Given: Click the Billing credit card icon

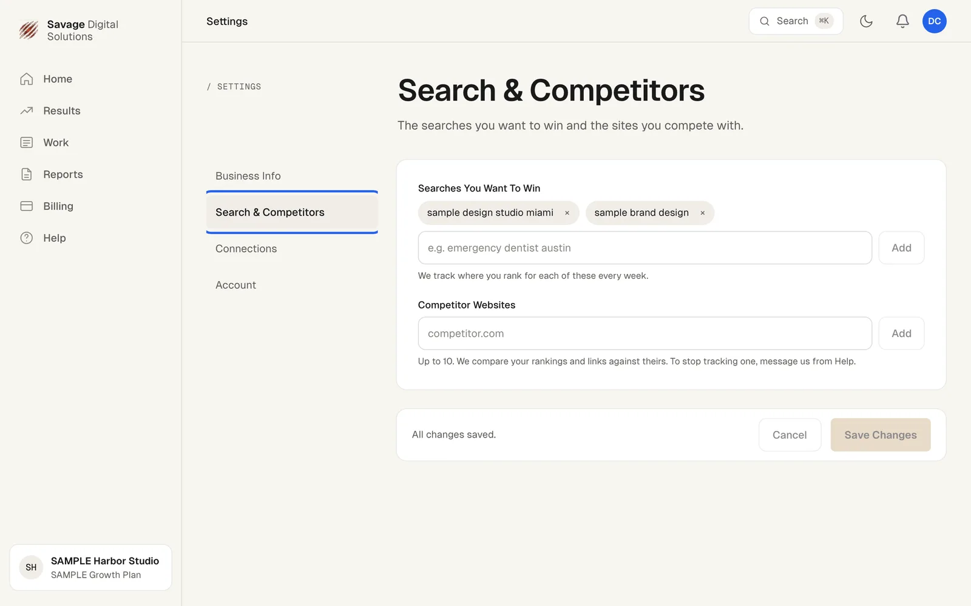Looking at the screenshot, I should pos(27,206).
